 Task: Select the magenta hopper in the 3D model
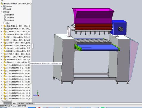[x=93, y=16]
